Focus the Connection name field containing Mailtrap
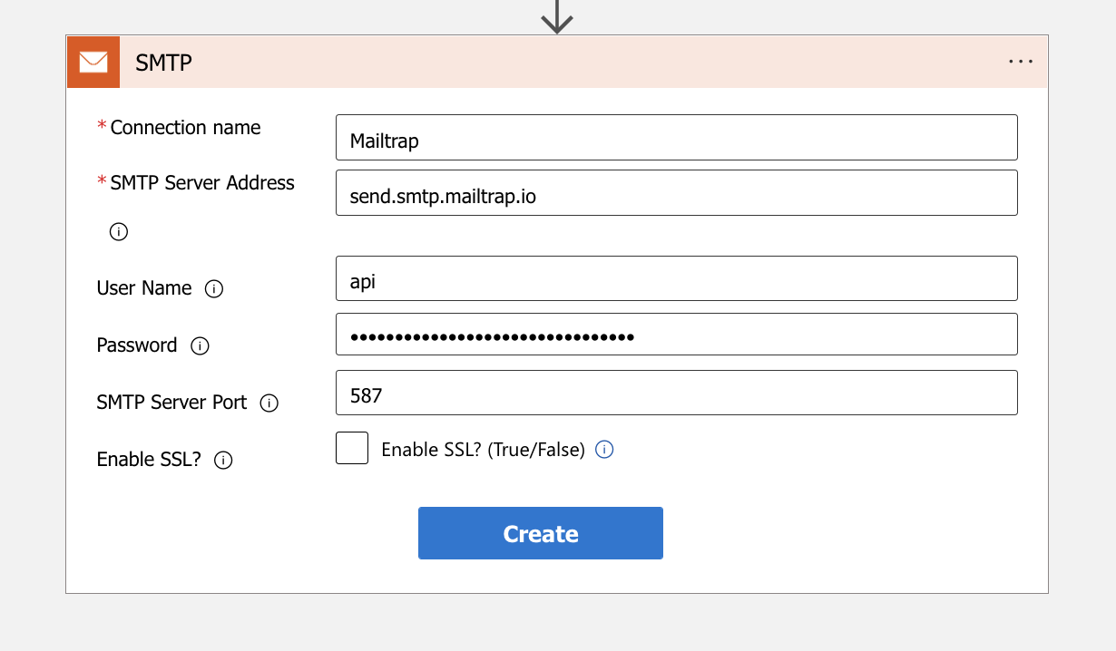The height and width of the screenshot is (651, 1116). (x=677, y=137)
